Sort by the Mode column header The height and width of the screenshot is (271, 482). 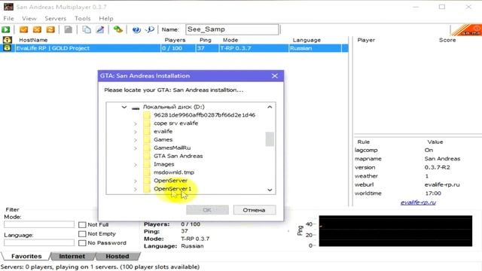click(230, 40)
